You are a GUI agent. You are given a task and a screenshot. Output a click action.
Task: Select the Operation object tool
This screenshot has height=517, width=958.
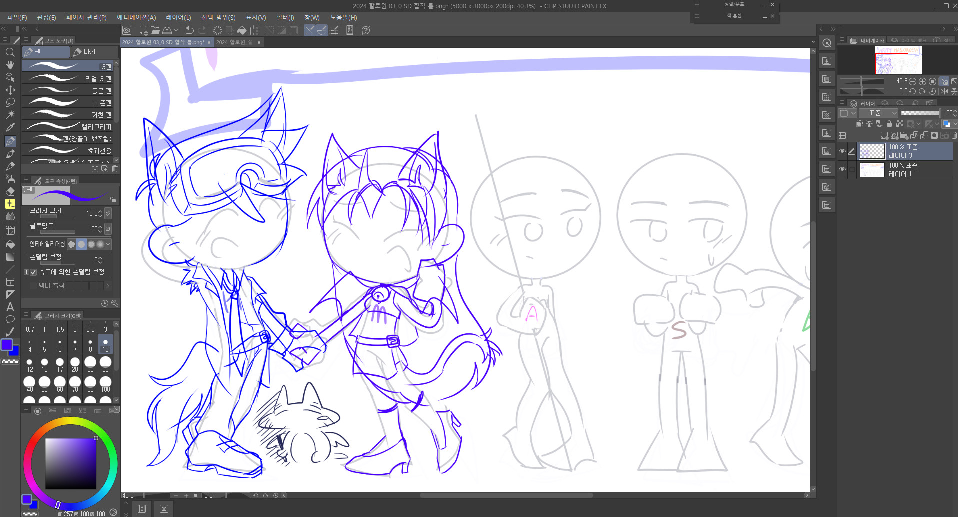[x=10, y=77]
